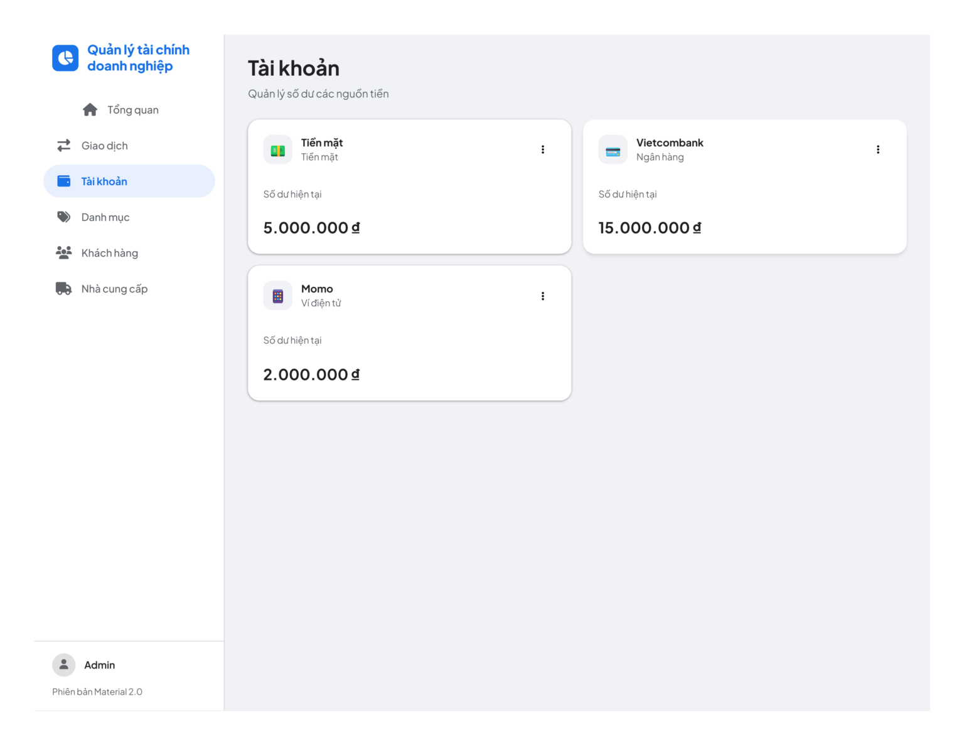
Task: Click the truck icon for Nhà cung cấp
Action: pyautogui.click(x=64, y=288)
